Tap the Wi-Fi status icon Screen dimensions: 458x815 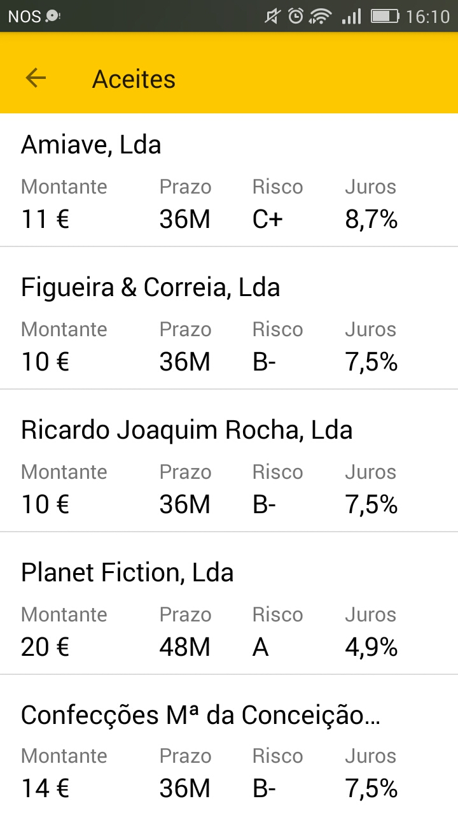[321, 17]
